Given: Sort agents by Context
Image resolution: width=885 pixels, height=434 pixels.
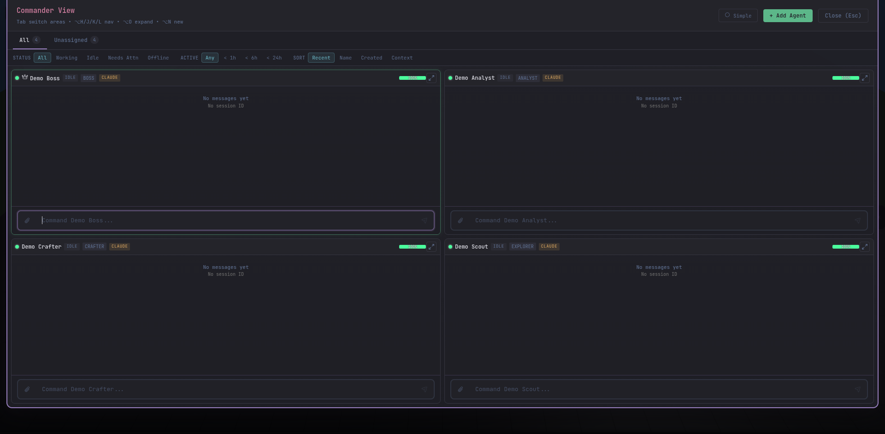Looking at the screenshot, I should tap(402, 58).
